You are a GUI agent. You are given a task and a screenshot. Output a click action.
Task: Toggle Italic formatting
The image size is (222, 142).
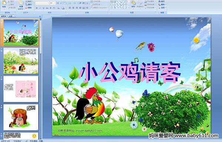click(x=40, y=8)
